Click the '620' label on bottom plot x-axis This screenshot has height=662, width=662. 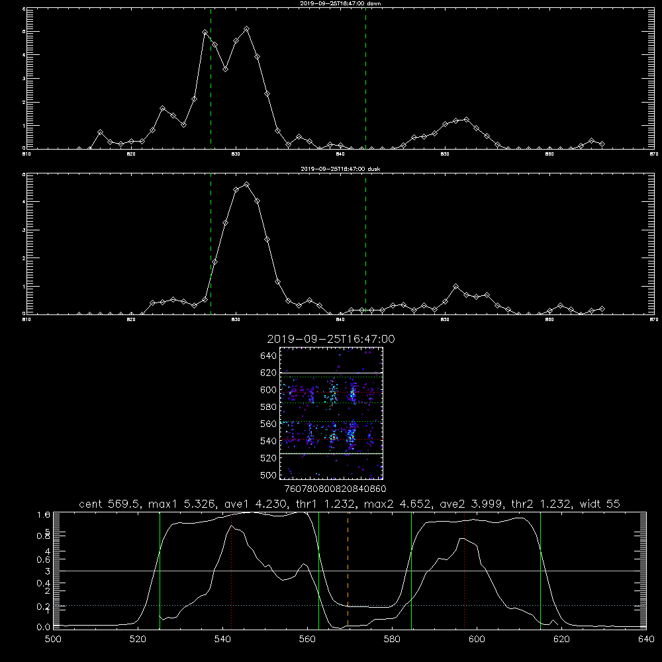pyautogui.click(x=561, y=639)
